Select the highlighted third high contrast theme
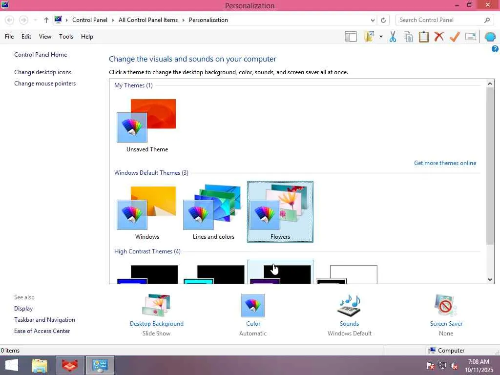The width and height of the screenshot is (500, 375). pos(280,272)
